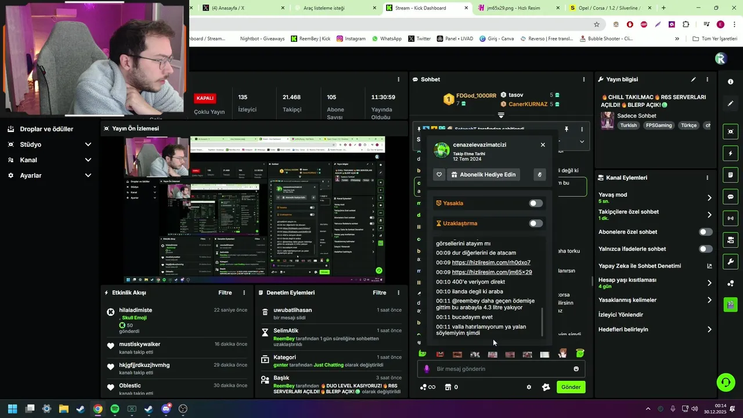Image resolution: width=743 pixels, height=418 pixels.
Task: Click the channel points infinity icon
Action: click(x=427, y=387)
